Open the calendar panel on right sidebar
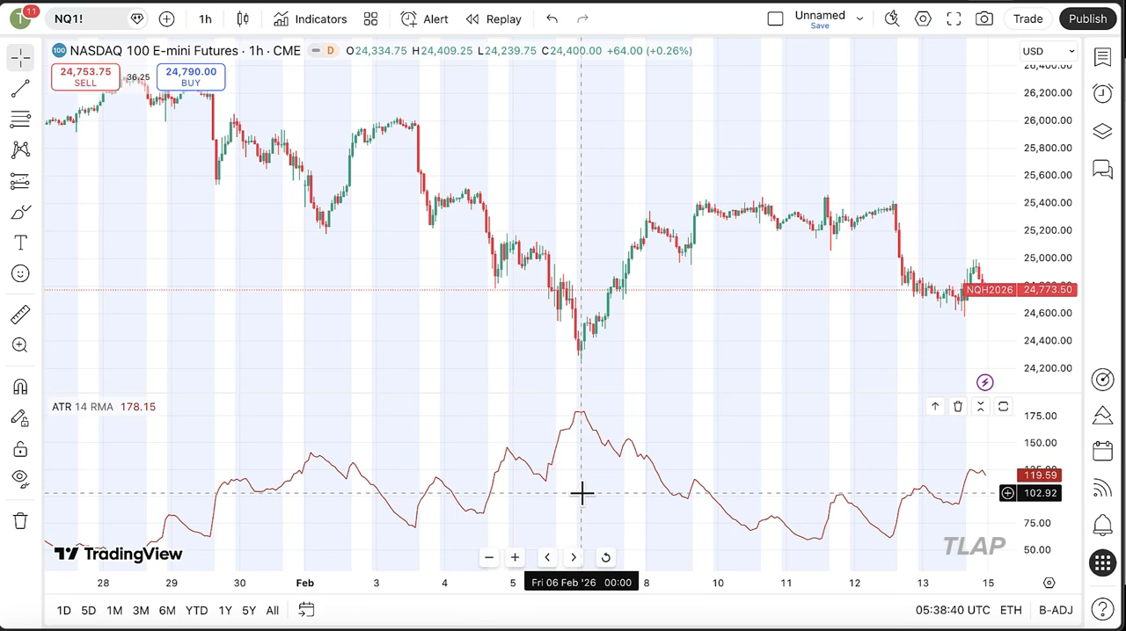 pos(1102,451)
